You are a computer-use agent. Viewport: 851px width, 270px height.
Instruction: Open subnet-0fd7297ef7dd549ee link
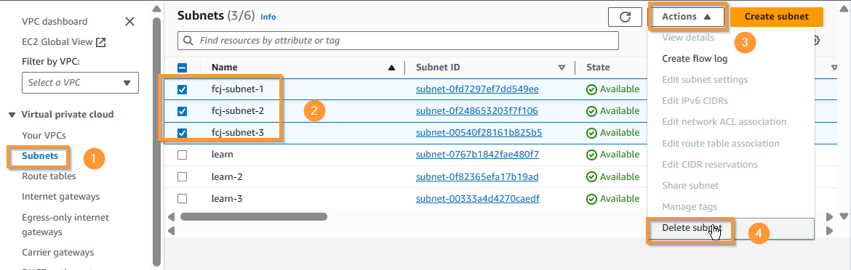point(477,89)
